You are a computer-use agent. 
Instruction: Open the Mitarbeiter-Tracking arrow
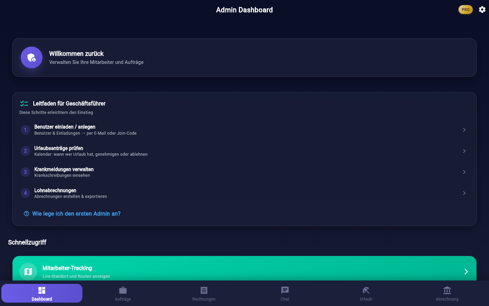[x=466, y=272]
